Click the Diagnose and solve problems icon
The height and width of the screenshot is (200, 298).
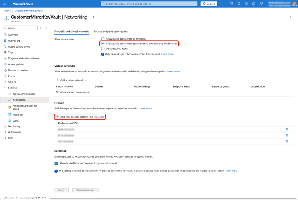(x=5, y=58)
